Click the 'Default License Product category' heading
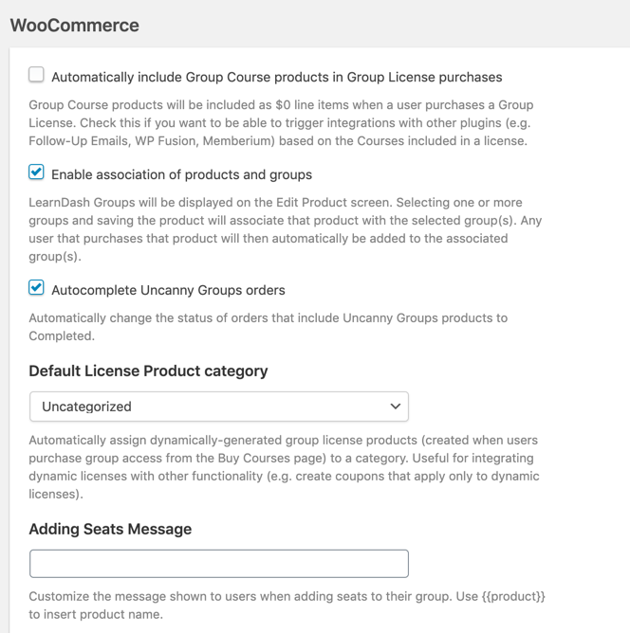630x633 pixels. (148, 371)
